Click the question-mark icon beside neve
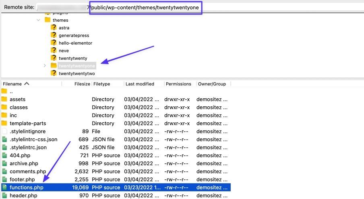Viewport: 364px width, 199px height. [54, 51]
